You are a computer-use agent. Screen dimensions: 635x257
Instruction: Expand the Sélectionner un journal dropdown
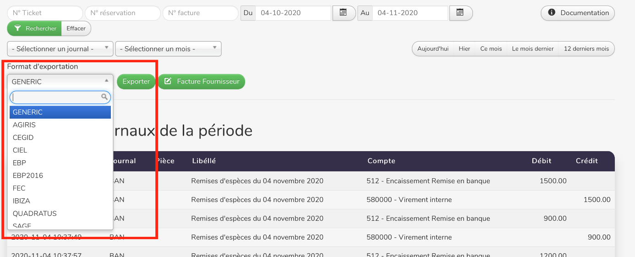pos(60,49)
